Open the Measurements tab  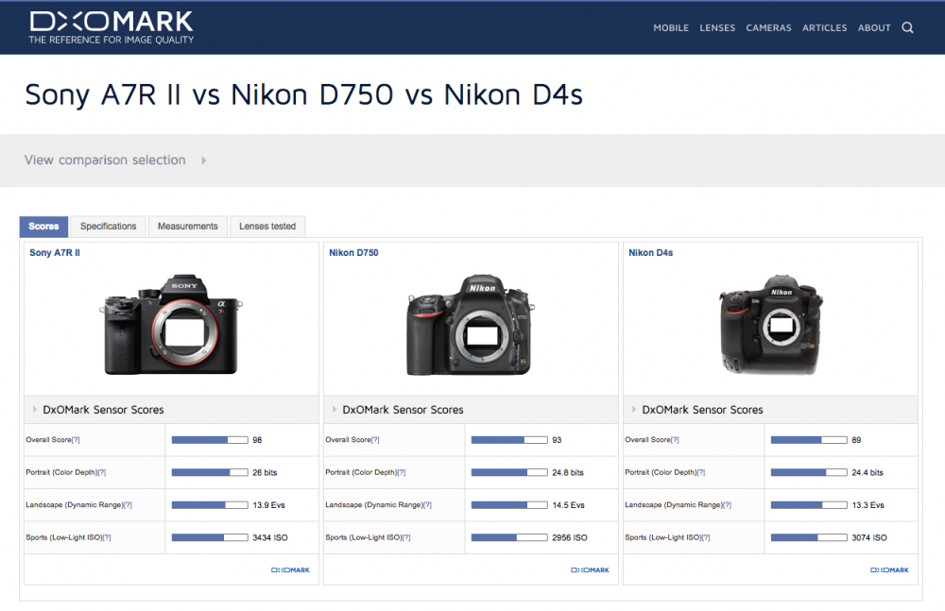point(188,227)
